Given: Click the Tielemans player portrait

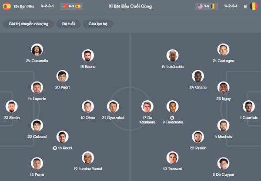Looking at the screenshot, I should 173,106.
